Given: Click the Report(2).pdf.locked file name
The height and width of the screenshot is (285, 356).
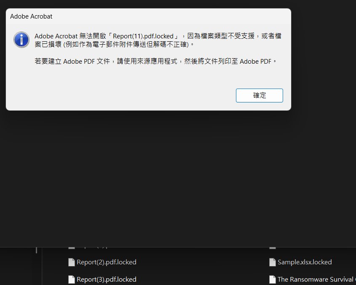Looking at the screenshot, I should pos(106,262).
